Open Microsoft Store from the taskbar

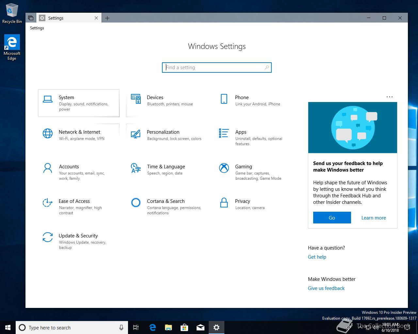185,327
